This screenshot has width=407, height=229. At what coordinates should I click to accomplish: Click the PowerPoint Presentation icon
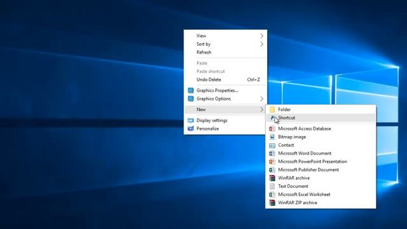pos(272,162)
